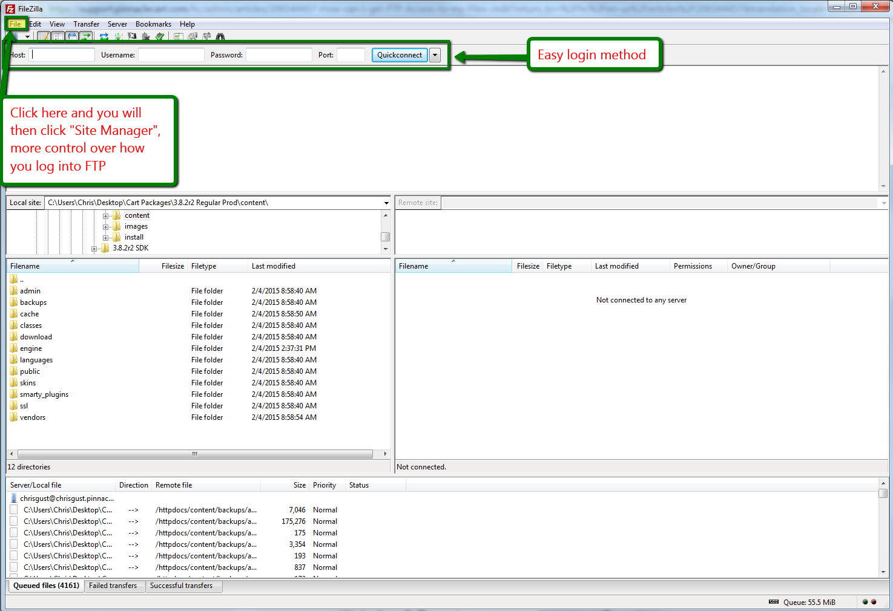Open the directory listing filters icon
Image resolution: width=893 pixels, height=611 pixels.
coord(178,37)
